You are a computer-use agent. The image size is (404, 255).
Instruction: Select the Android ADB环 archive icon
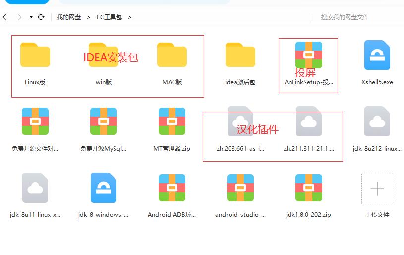172,188
